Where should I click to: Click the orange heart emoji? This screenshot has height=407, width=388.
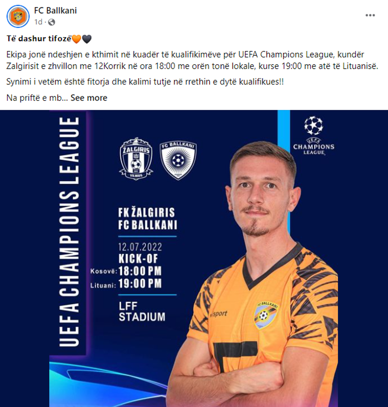[x=76, y=39]
